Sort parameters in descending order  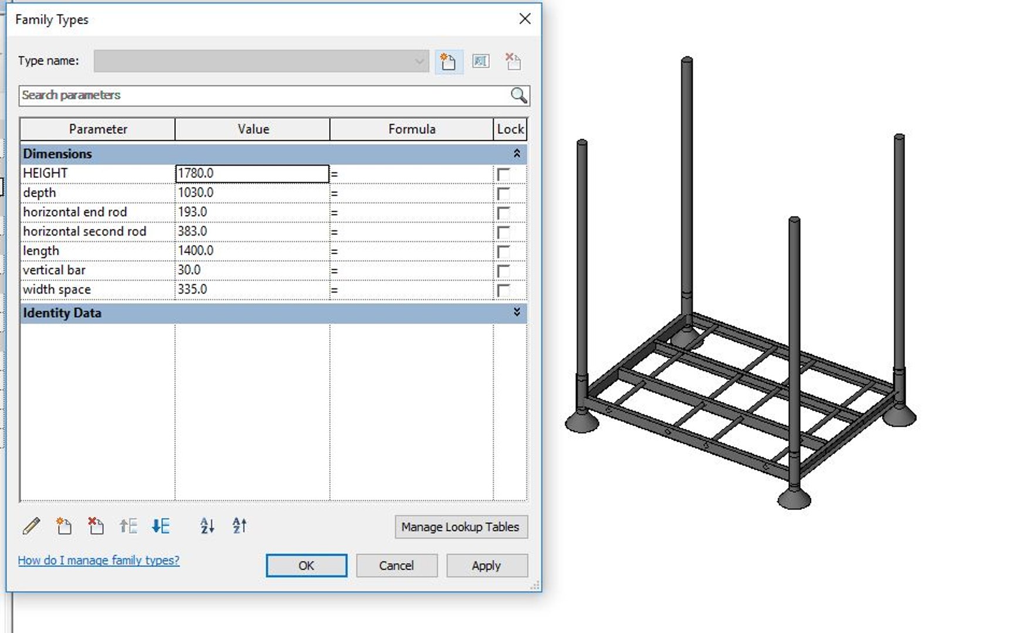[239, 526]
